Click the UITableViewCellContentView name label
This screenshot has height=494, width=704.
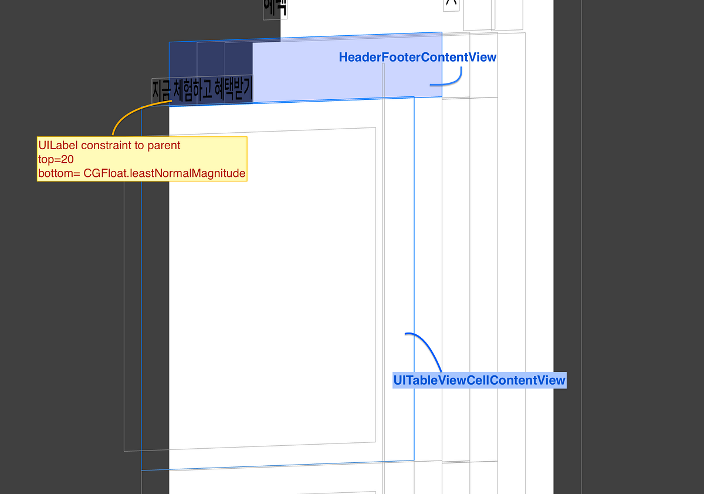click(x=479, y=381)
